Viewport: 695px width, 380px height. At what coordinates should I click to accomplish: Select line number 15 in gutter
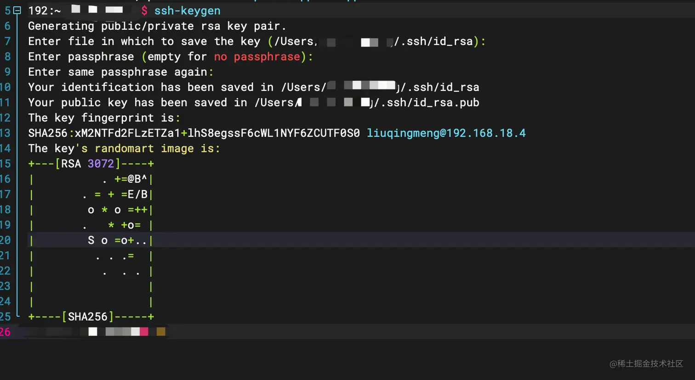(6, 164)
